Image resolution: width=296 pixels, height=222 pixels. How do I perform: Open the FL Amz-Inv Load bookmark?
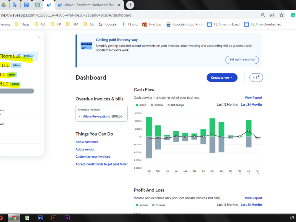pos(223,24)
